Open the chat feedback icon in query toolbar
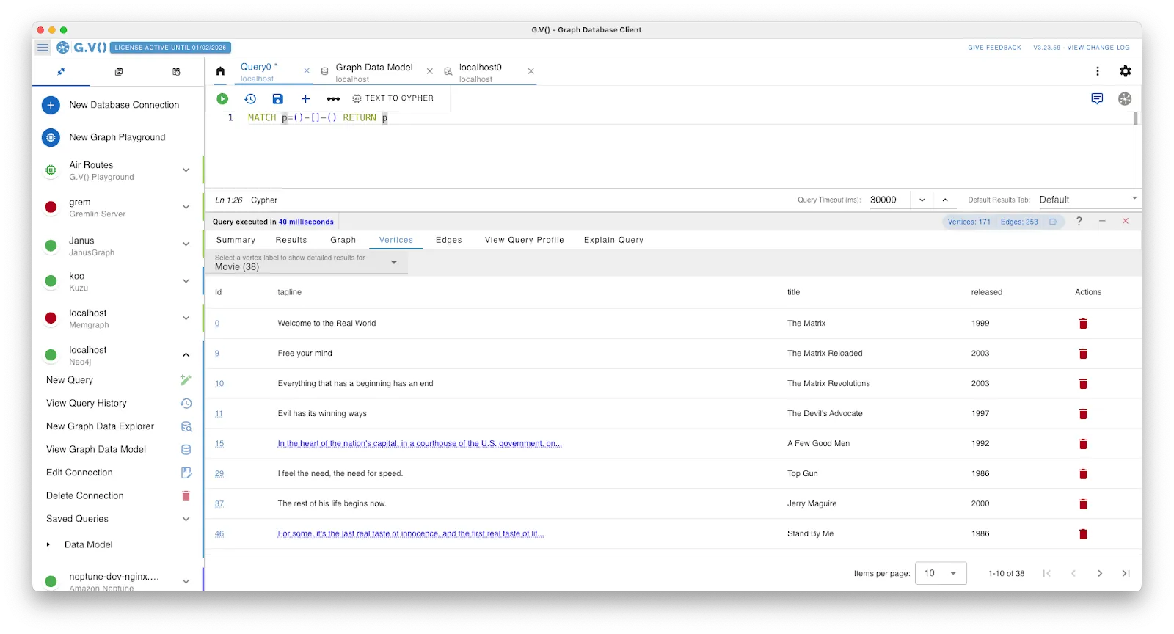This screenshot has height=634, width=1174. 1097,98
